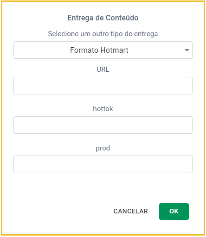The height and width of the screenshot is (237, 206).
Task: Dismiss the dialog via CANCELAR
Action: [x=131, y=211]
